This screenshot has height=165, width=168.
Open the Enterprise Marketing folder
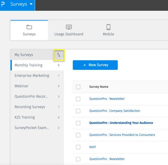[x=37, y=76]
